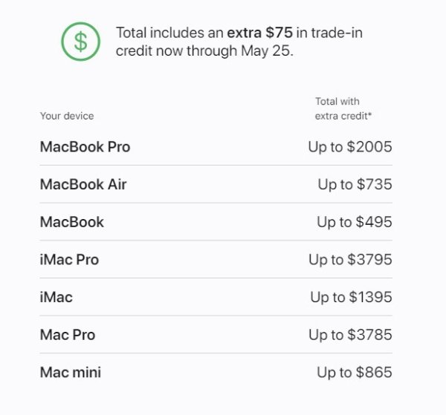
Task: Click the "Up to $3785" trade-in value
Action: pos(350,335)
